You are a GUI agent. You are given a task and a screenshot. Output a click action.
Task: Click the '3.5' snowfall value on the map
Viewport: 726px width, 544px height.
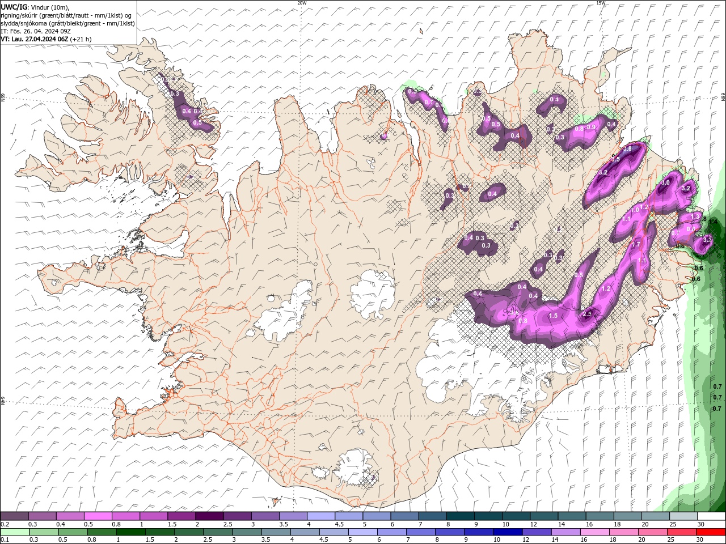pyautogui.click(x=615, y=160)
